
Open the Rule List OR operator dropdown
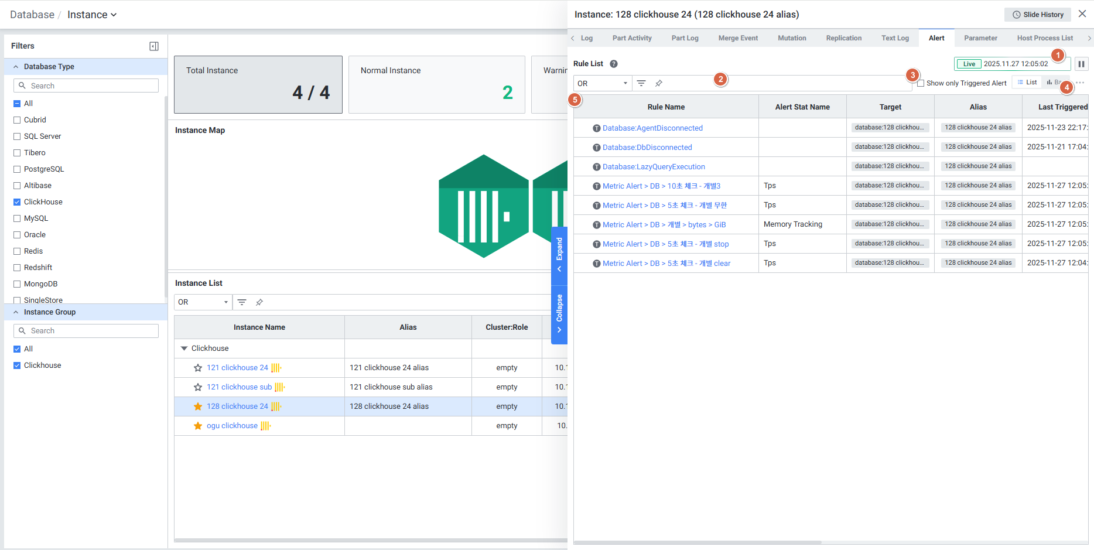(602, 83)
